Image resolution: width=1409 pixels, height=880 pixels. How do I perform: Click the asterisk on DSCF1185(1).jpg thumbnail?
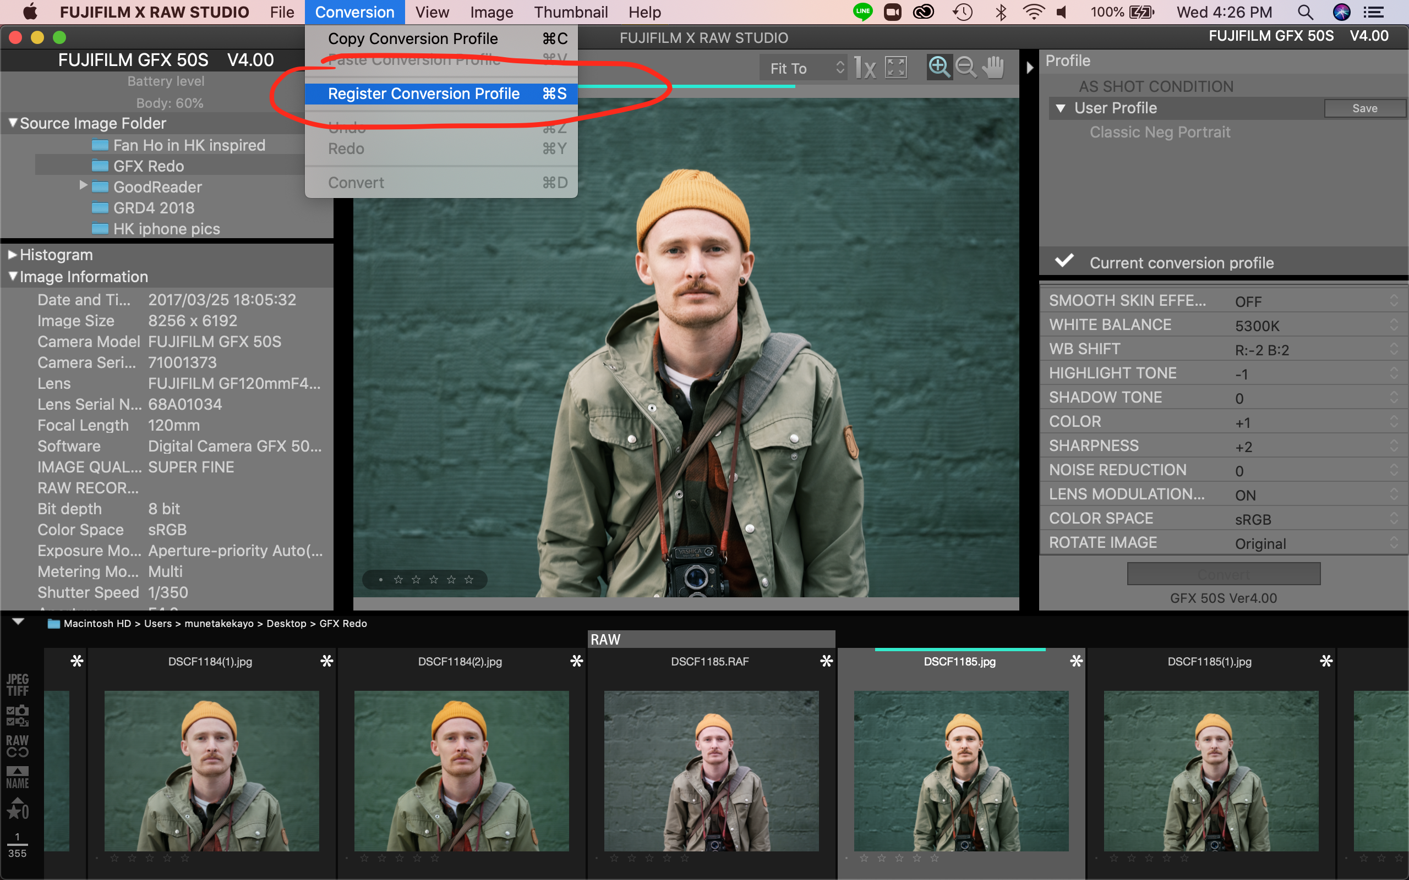(x=1326, y=661)
